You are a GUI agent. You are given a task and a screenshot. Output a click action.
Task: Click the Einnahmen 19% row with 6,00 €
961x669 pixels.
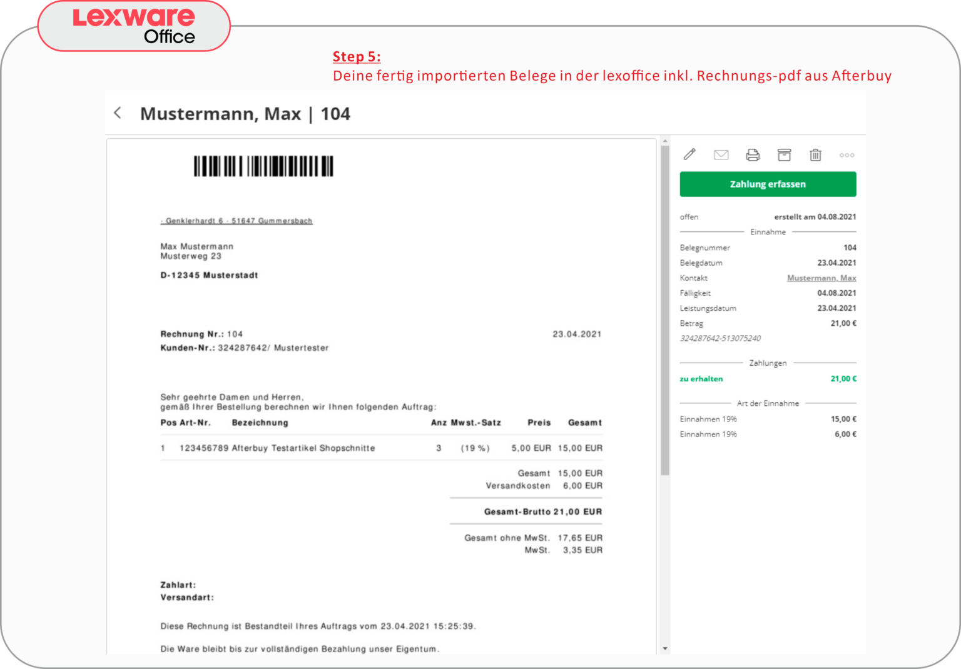(x=768, y=434)
